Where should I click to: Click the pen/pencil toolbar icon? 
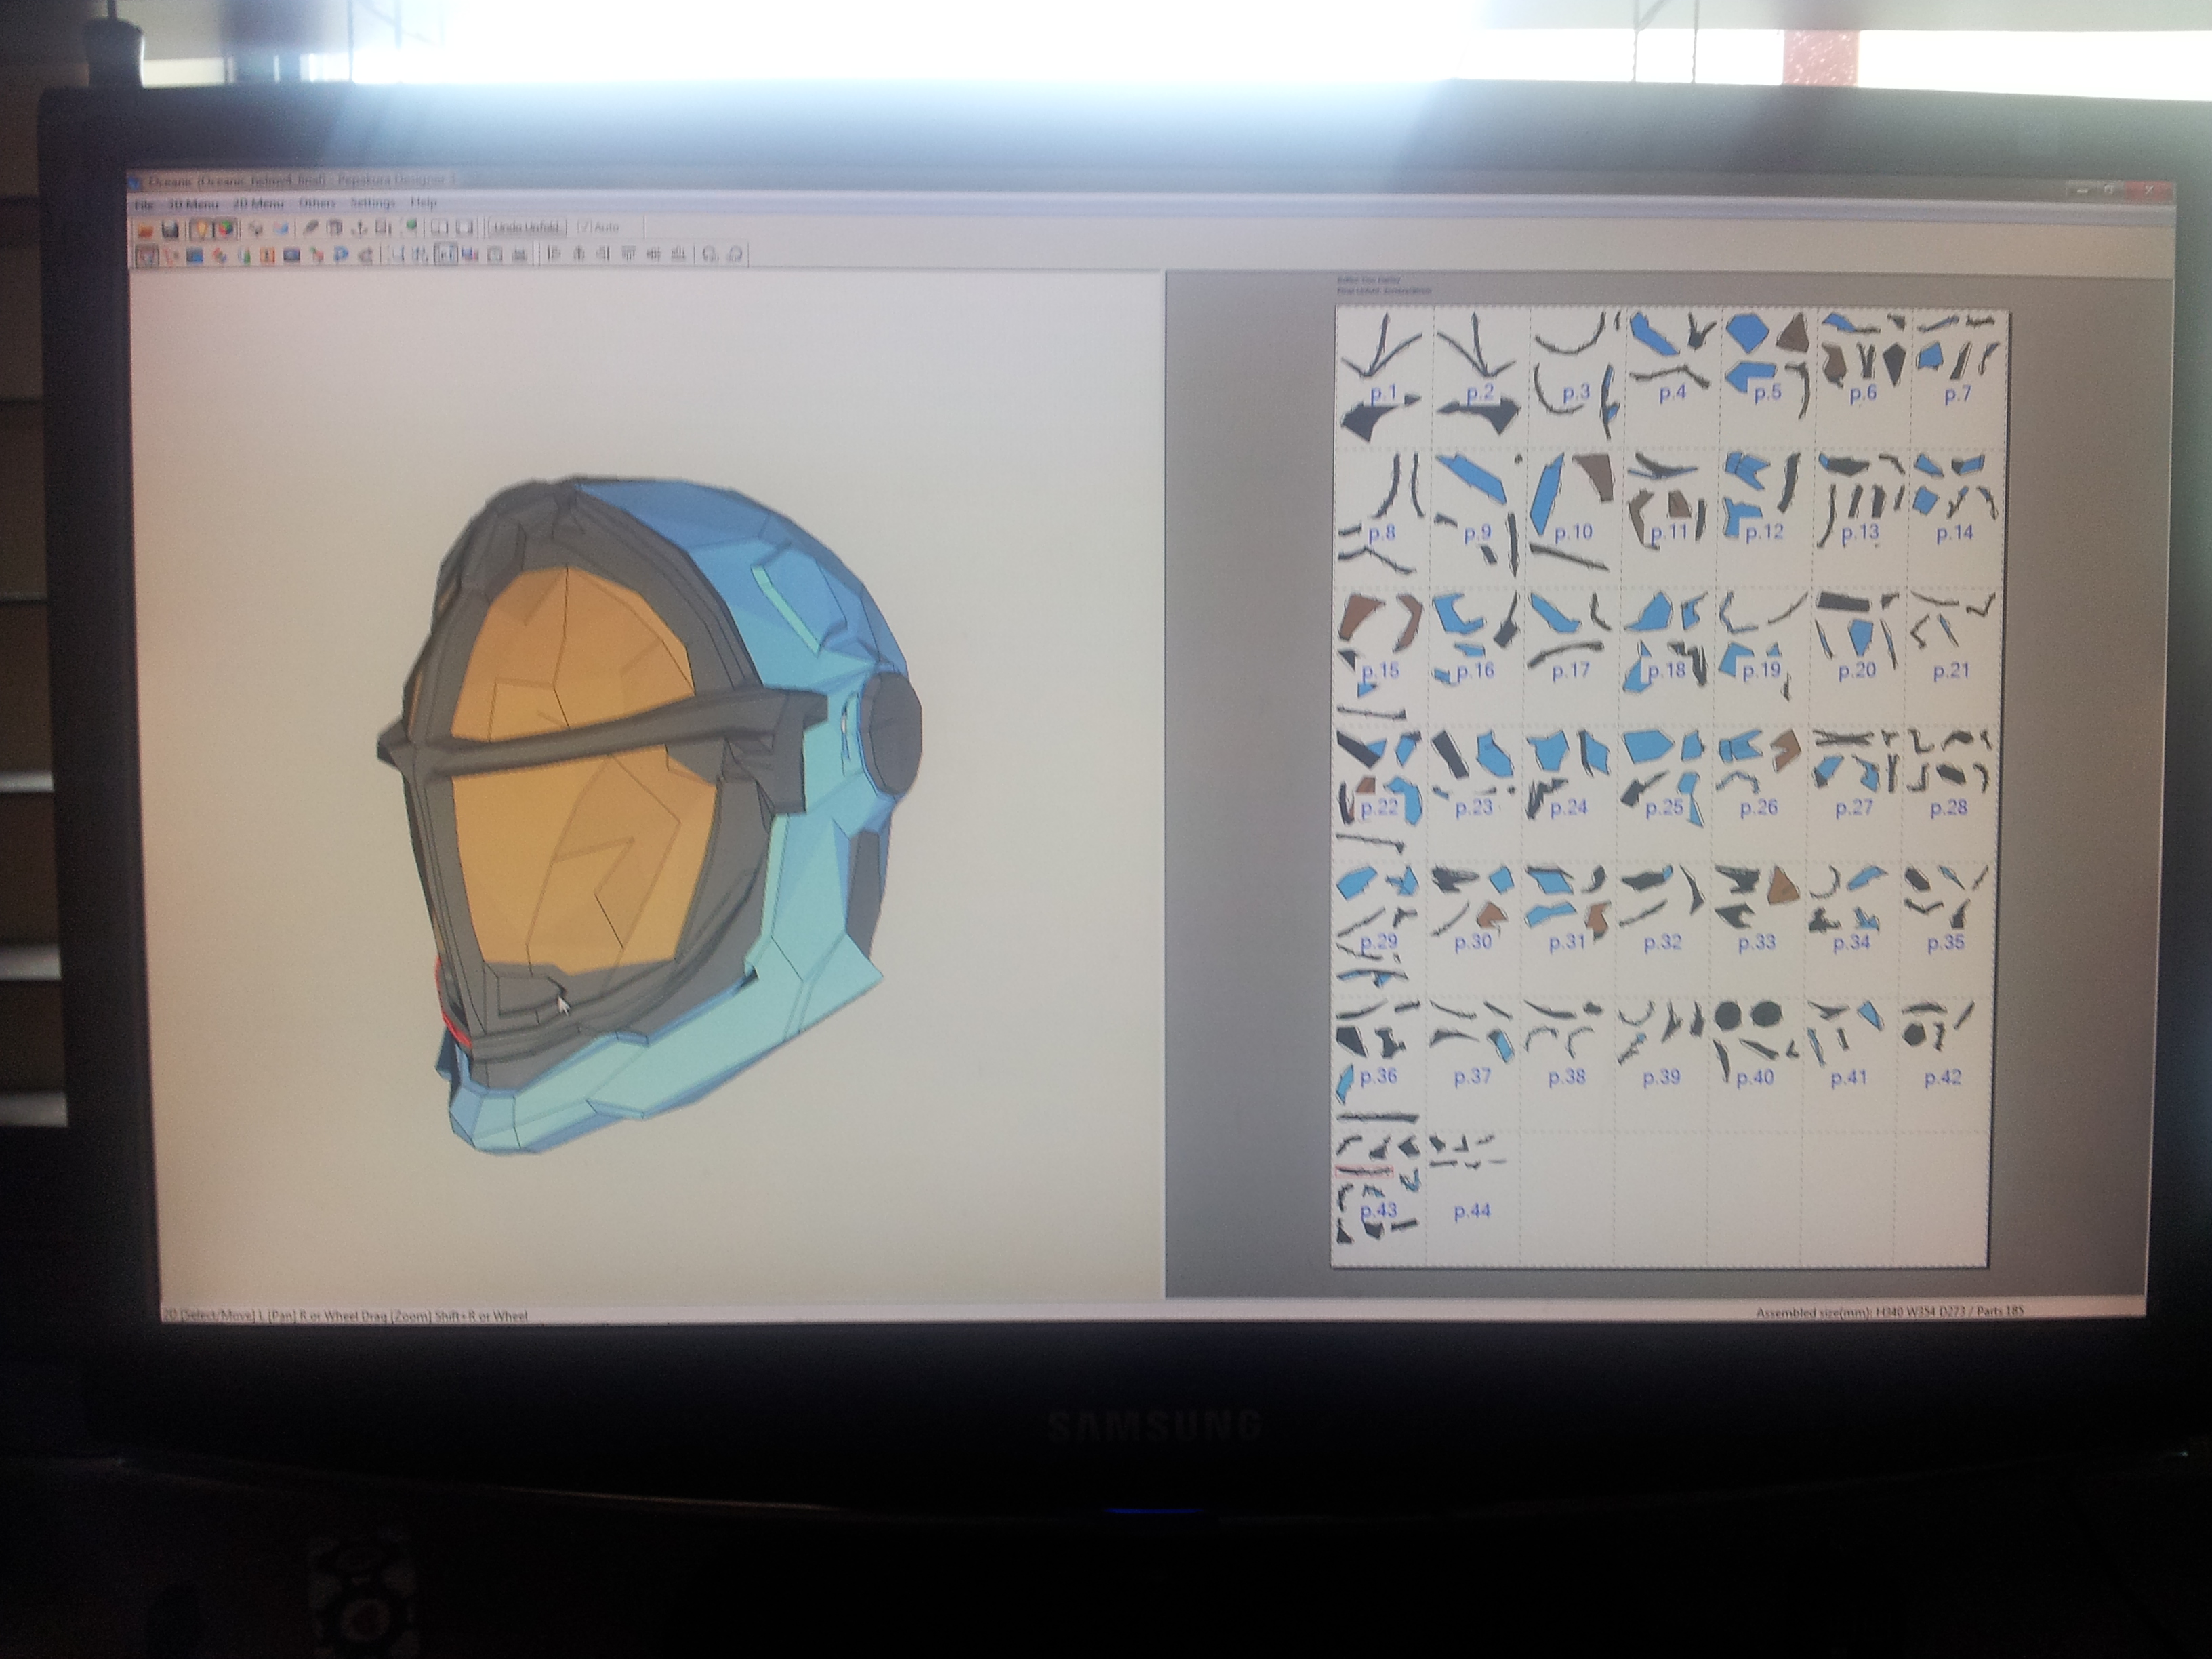click(311, 228)
